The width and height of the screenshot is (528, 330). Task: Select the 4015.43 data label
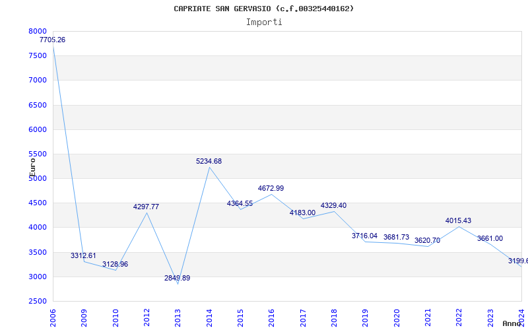(x=458, y=220)
